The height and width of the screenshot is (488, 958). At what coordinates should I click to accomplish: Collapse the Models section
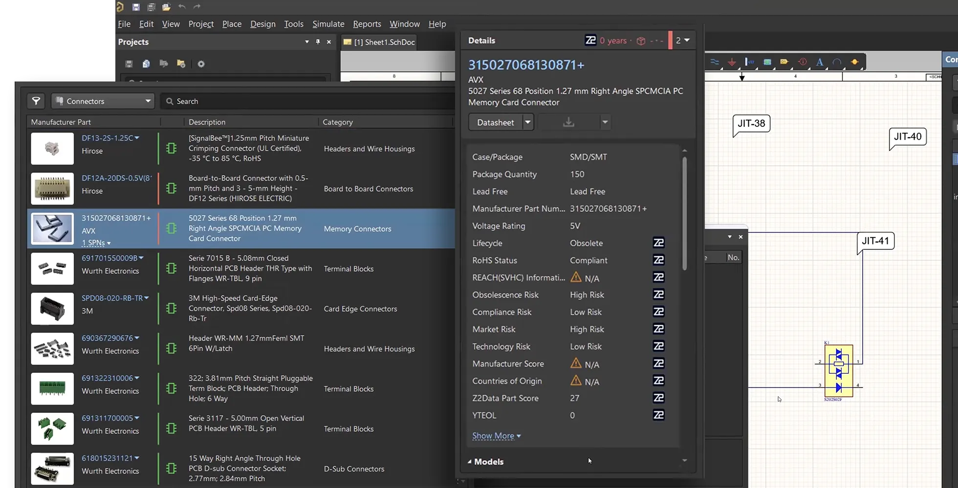(x=470, y=462)
